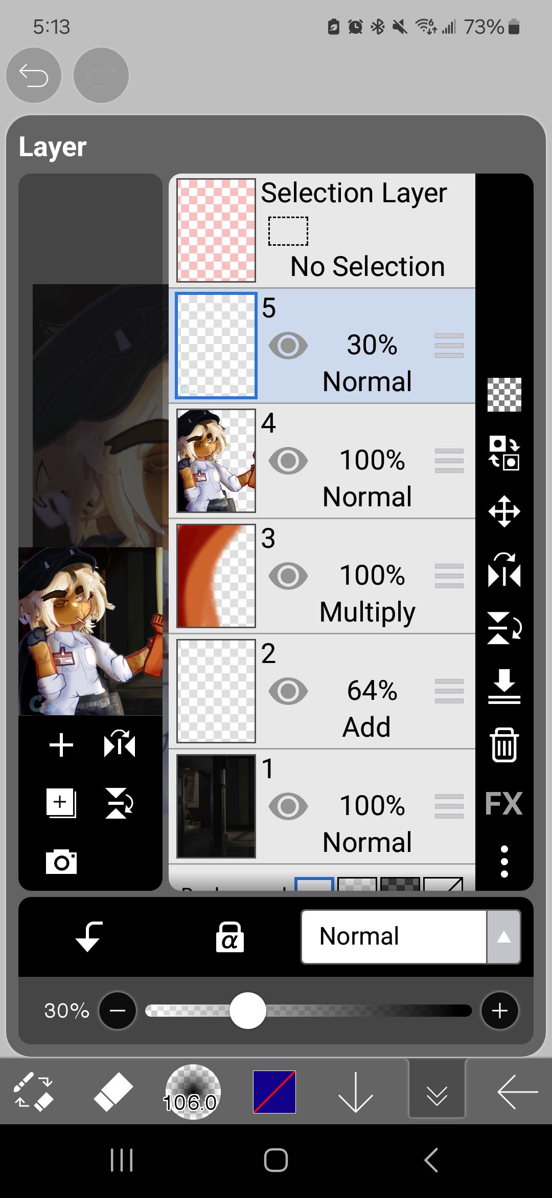The height and width of the screenshot is (1198, 552).
Task: Hide layer 5 using its eye icon
Action: point(288,346)
